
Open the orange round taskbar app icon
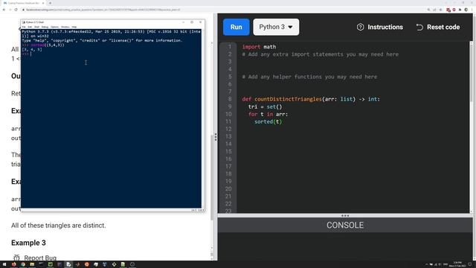coord(87,264)
